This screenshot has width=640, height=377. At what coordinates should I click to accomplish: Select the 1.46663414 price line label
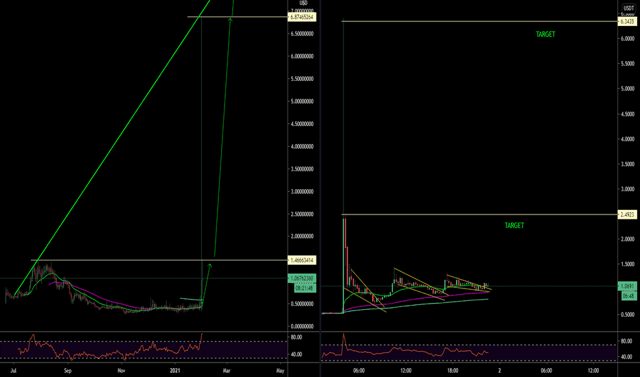(302, 260)
